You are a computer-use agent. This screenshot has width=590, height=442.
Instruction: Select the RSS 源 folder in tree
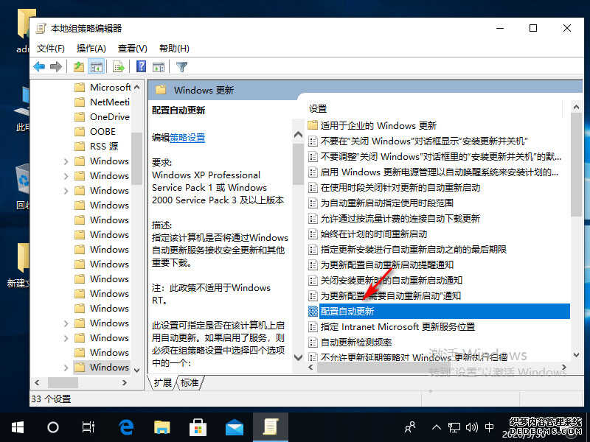[97, 146]
